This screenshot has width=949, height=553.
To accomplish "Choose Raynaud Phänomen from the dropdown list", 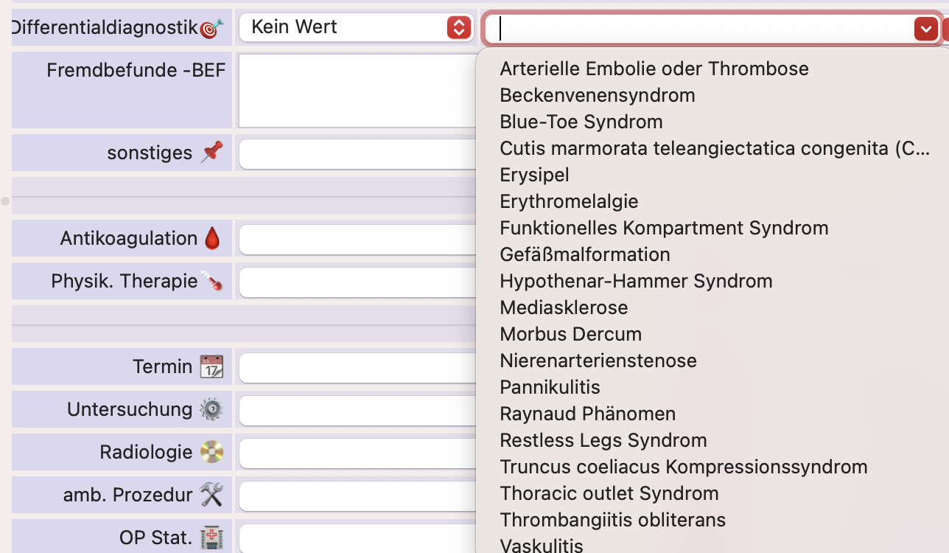I will [587, 414].
